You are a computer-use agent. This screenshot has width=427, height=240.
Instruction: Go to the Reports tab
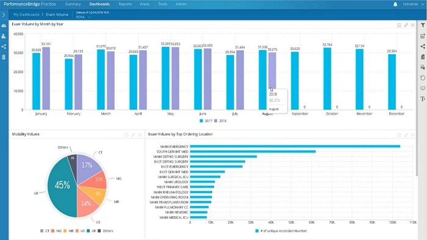click(125, 4)
